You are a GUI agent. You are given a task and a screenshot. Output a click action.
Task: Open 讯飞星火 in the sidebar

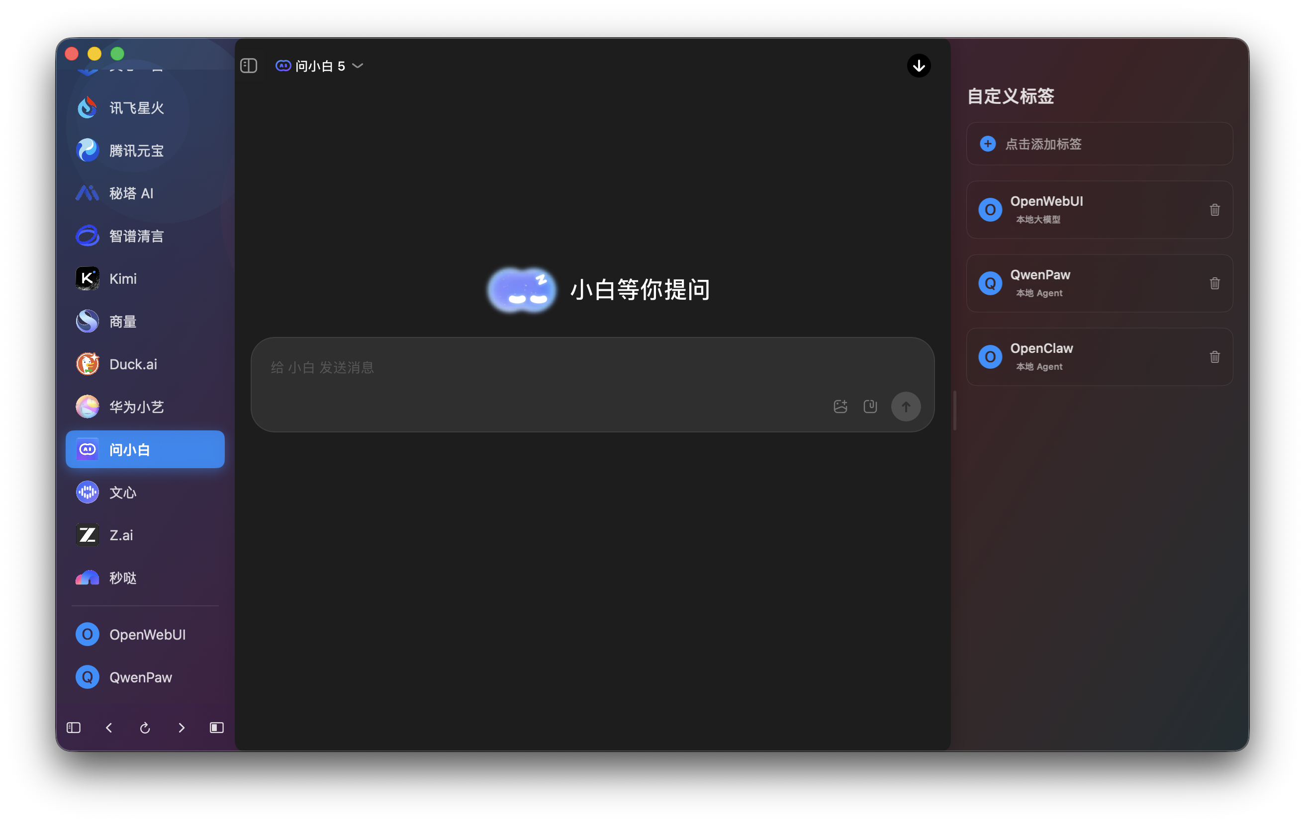(x=145, y=108)
